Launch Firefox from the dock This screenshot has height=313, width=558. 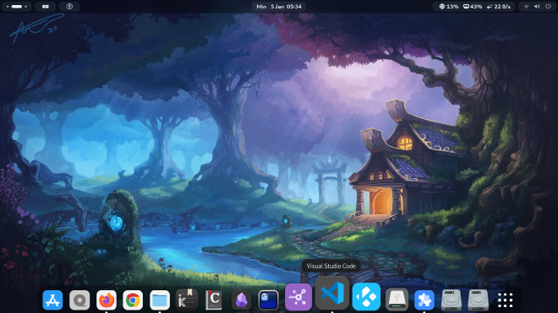point(106,300)
